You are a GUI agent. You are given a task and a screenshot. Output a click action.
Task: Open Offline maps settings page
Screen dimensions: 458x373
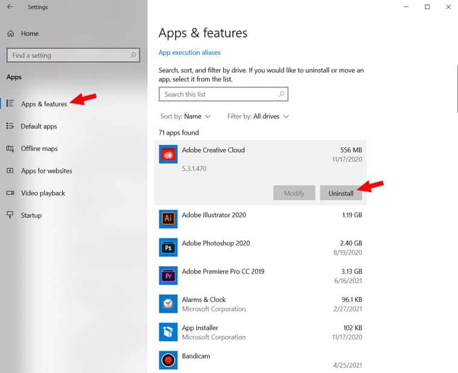(39, 148)
